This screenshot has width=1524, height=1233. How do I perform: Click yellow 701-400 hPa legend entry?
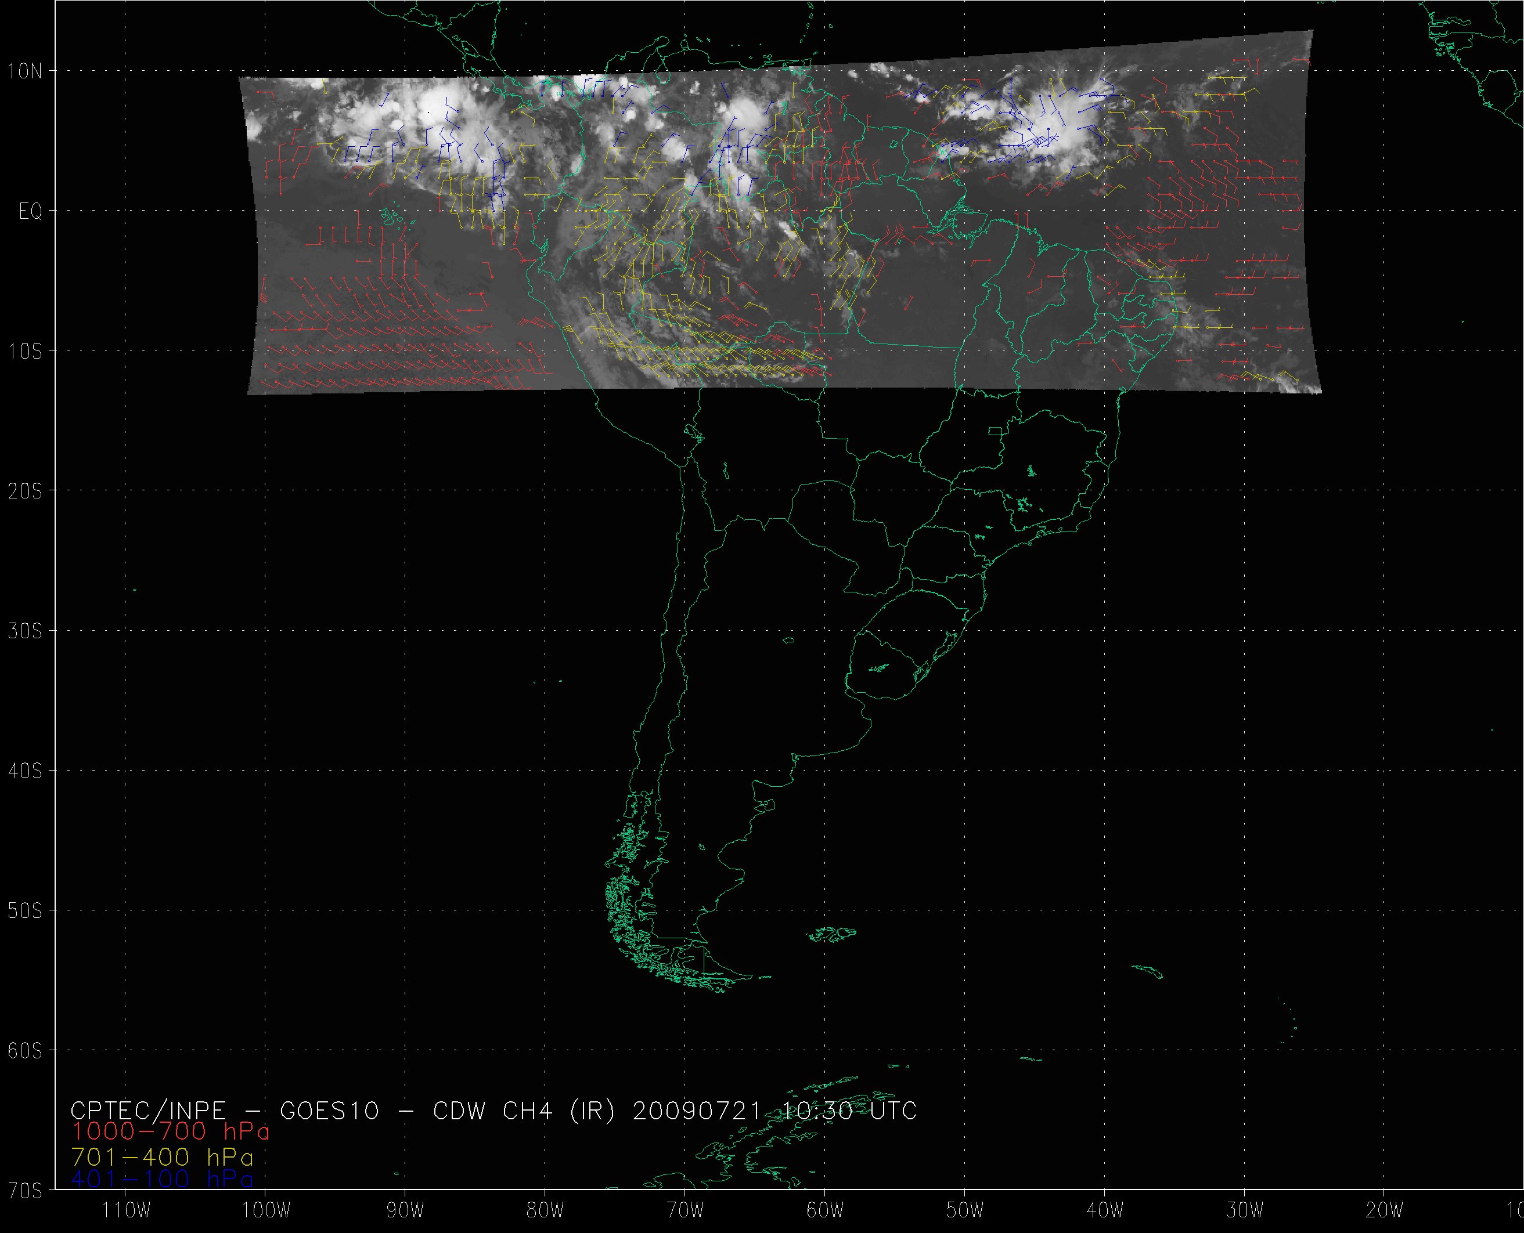[162, 1158]
